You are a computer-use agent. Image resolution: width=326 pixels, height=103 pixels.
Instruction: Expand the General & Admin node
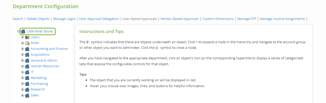(x=23, y=61)
